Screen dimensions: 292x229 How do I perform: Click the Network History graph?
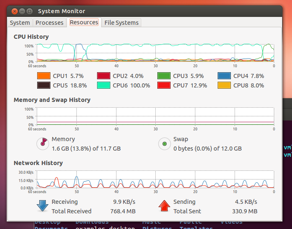155,179
